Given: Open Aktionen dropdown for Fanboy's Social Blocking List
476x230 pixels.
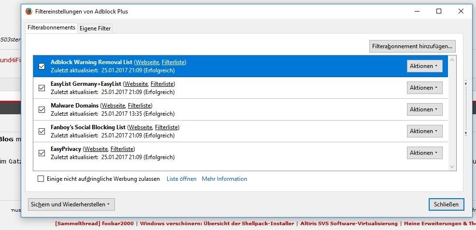Looking at the screenshot, I should coord(424,131).
